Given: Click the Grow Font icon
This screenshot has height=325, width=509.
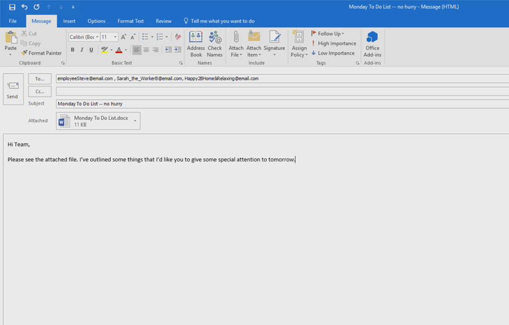Looking at the screenshot, I should click(123, 37).
